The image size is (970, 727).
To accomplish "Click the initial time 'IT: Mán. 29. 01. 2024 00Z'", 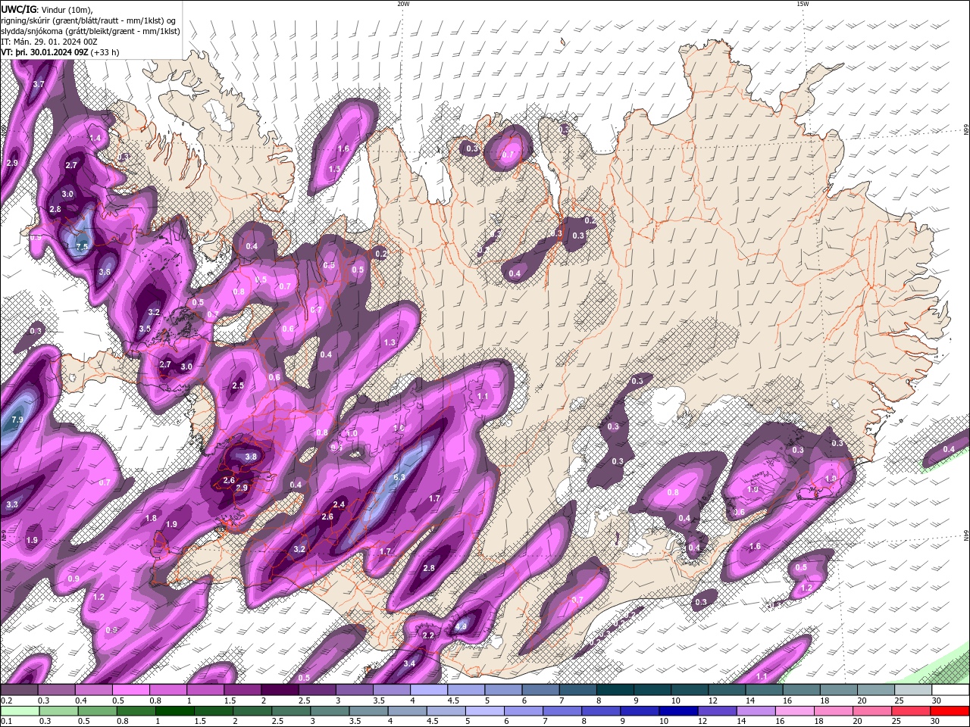I will click(50, 42).
